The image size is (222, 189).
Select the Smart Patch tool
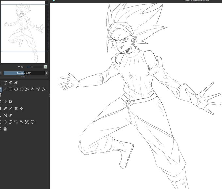tap(16, 109)
